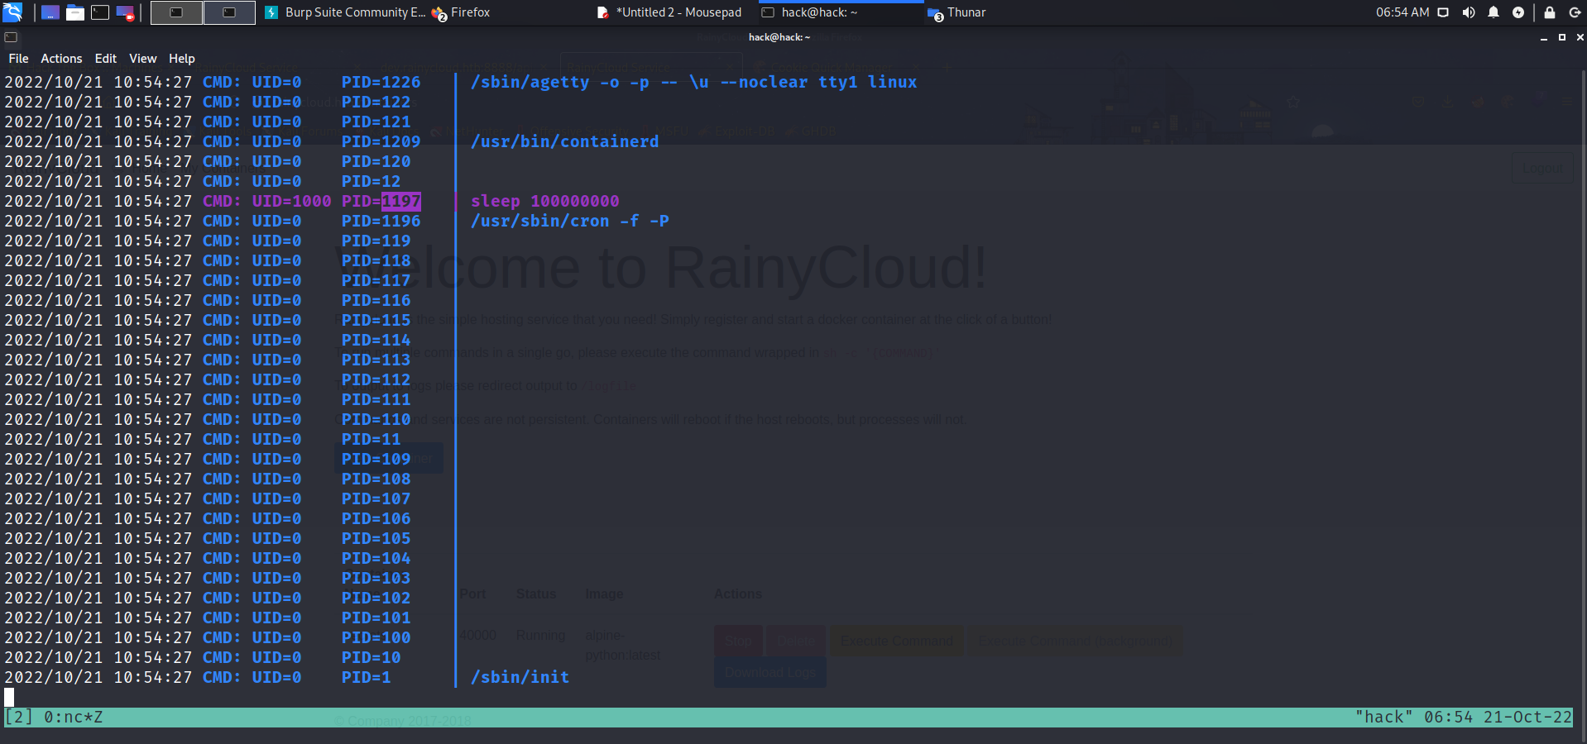Viewport: 1587px width, 744px height.
Task: Click the tmux window indicator 0:nc*Z
Action: click(74, 717)
